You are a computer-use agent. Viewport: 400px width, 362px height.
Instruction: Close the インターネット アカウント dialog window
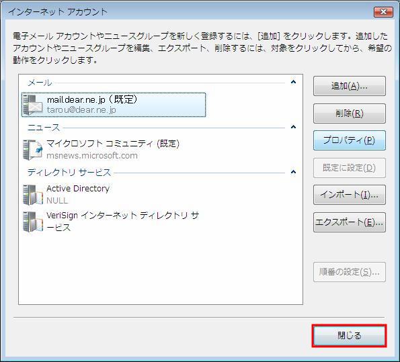coord(383,11)
